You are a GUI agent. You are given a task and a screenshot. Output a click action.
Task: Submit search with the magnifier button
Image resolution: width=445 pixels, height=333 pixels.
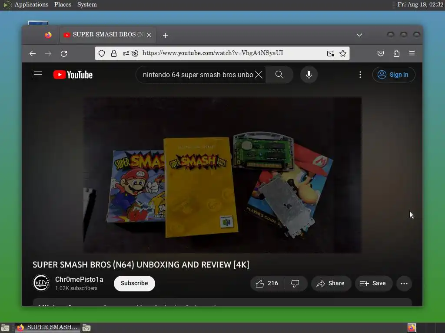tap(279, 75)
